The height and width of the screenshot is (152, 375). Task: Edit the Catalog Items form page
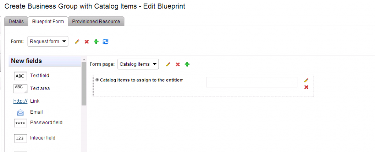click(x=168, y=64)
